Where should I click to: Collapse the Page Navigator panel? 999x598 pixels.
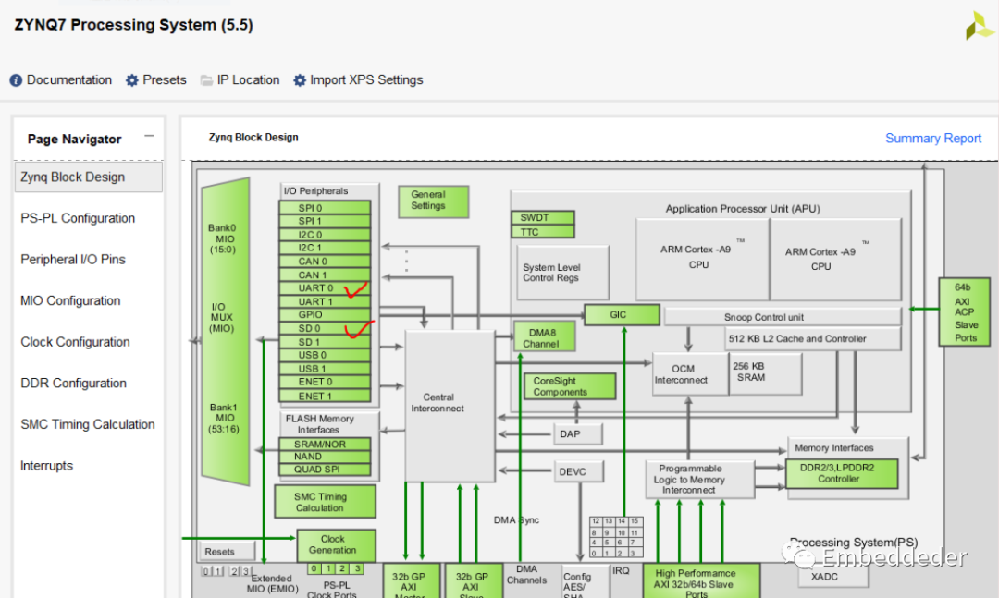tap(149, 136)
